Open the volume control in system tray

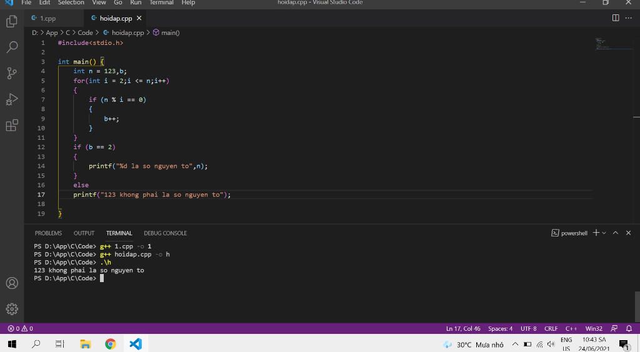click(551, 345)
